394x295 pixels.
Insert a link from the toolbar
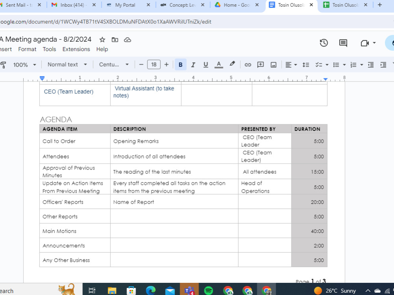248,65
